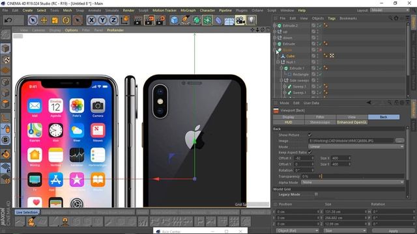Screen dimensions: 417x234
Task: Toggle the X axis lock
Action: pyautogui.click(x=91, y=20)
